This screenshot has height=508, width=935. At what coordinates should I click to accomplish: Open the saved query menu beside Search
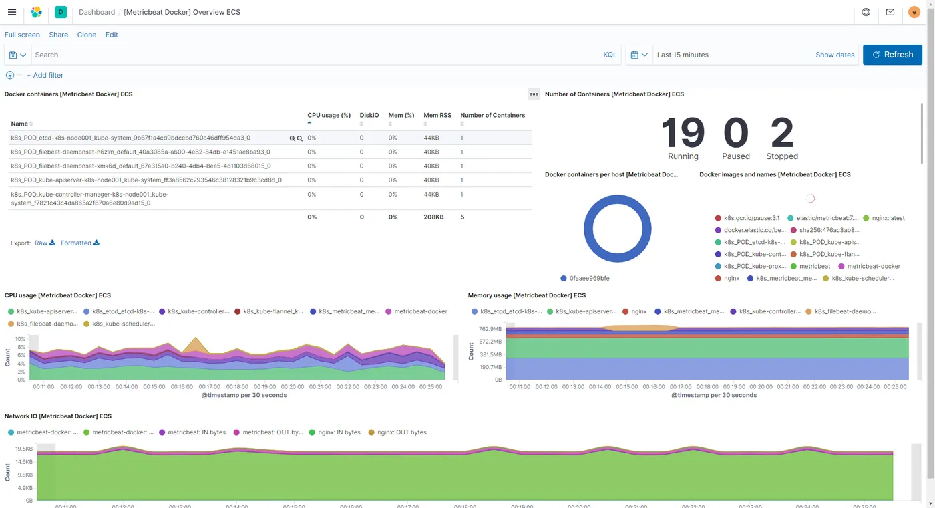(x=17, y=55)
